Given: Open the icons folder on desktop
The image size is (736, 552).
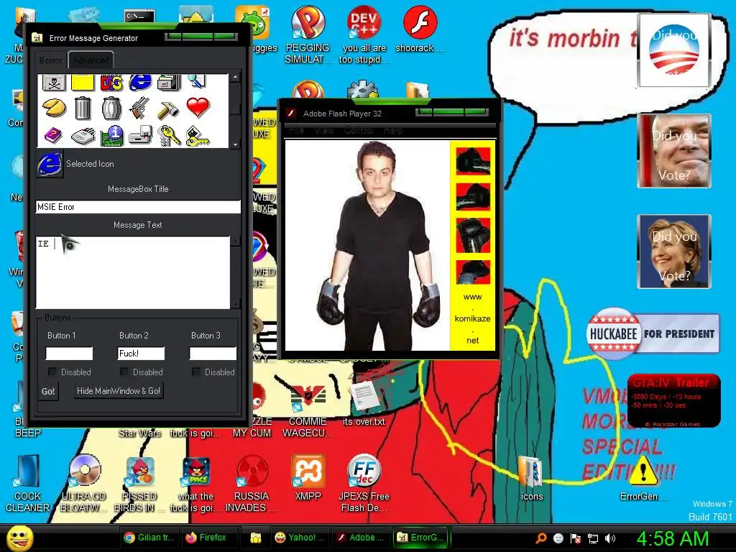Looking at the screenshot, I should tap(531, 478).
